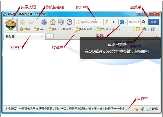This screenshot has width=163, height=117.
Task: Expand the screenshot tool dropdown arrow
Action: tap(157, 29)
